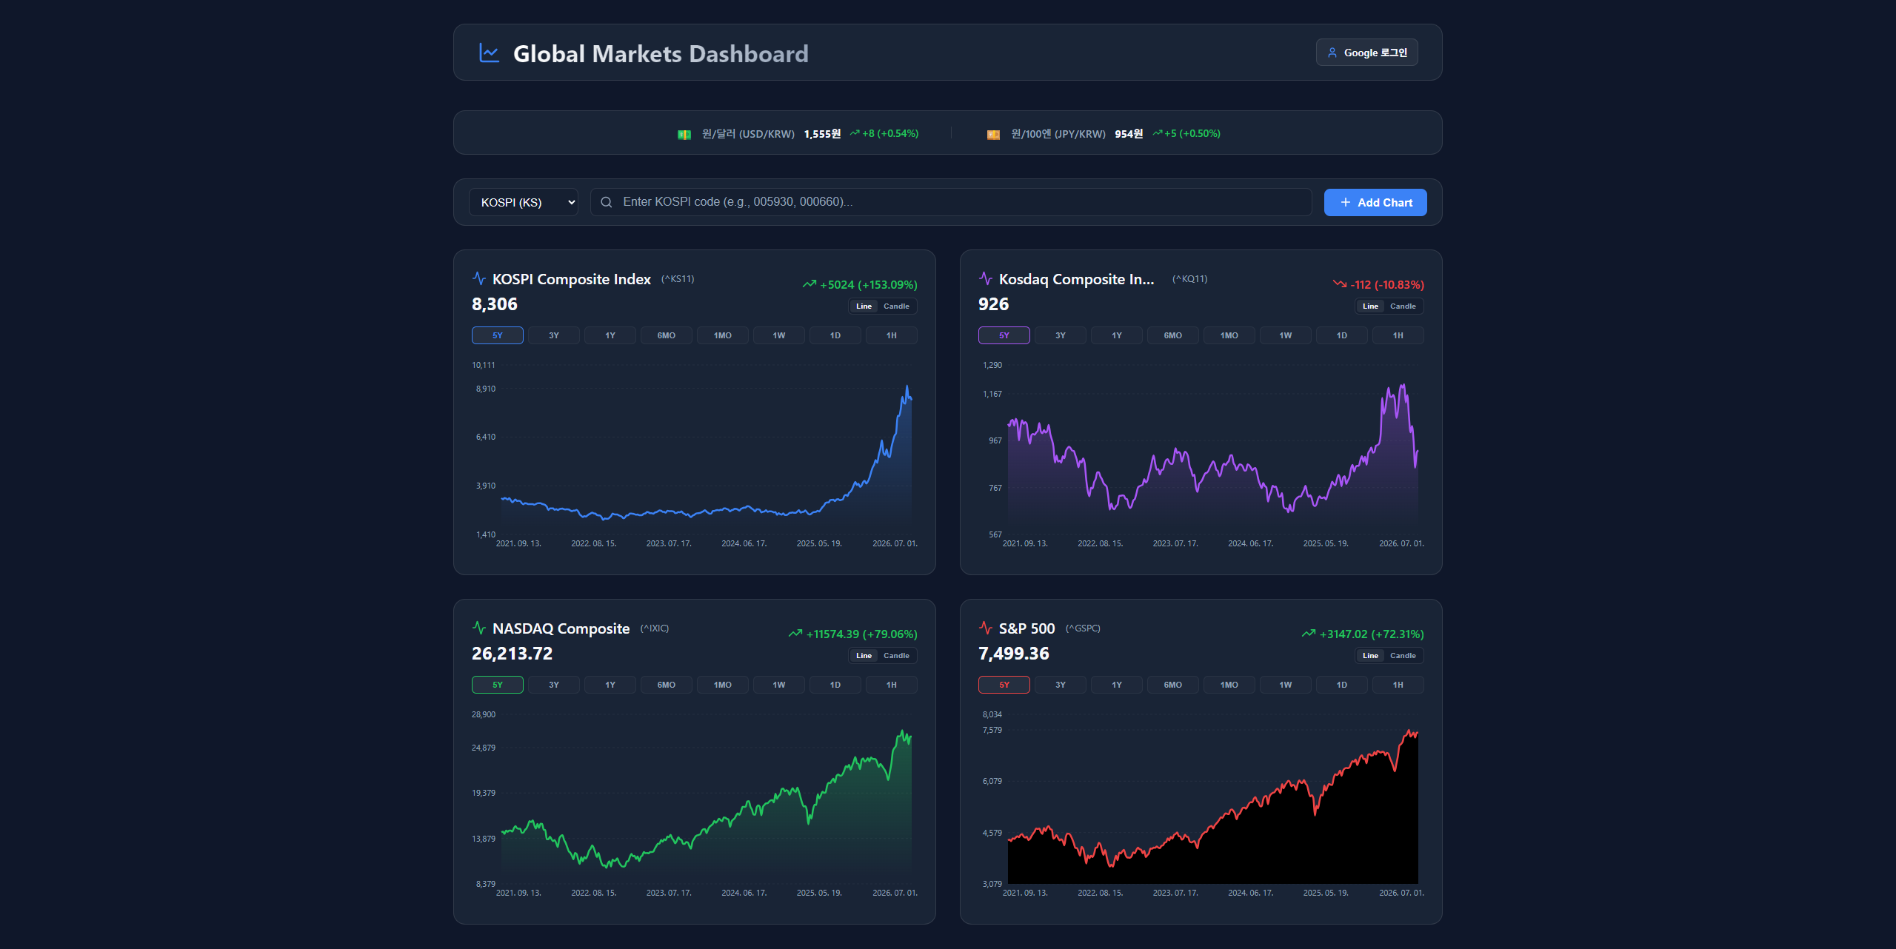Select 5Y range on KOSPI chart

[498, 335]
